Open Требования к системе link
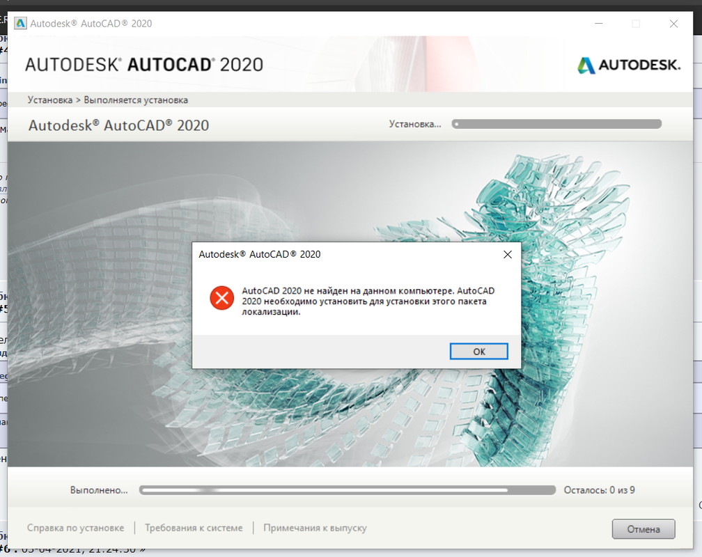 [194, 528]
